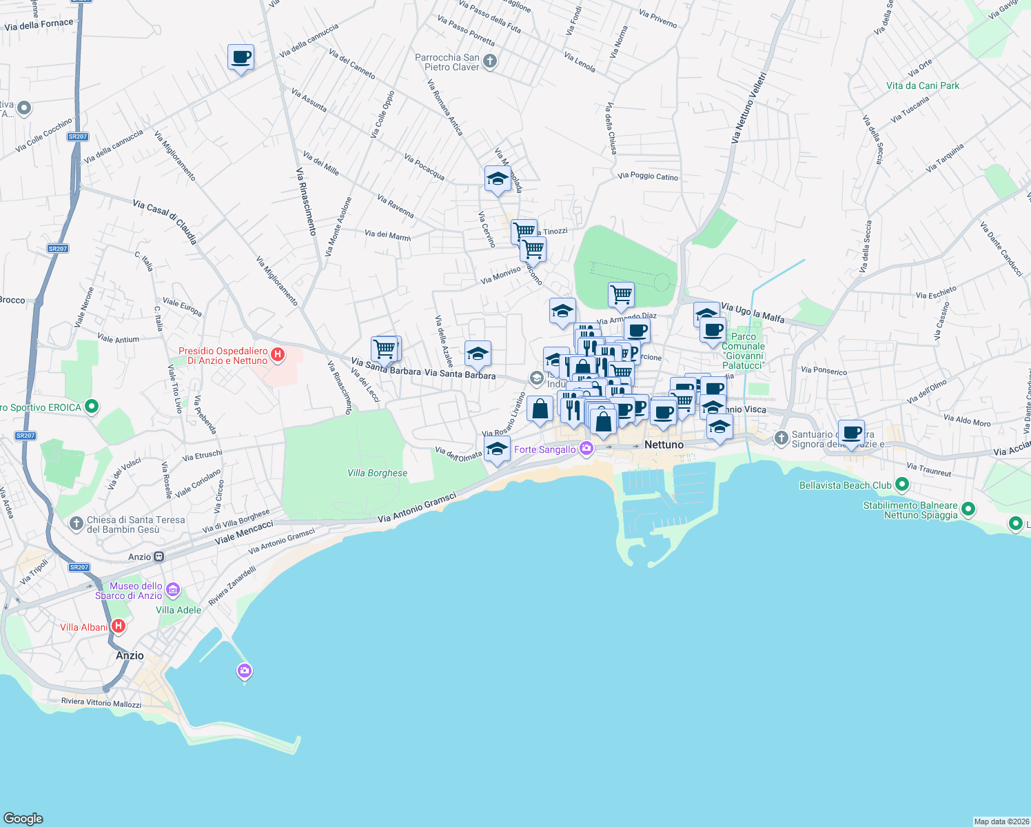The image size is (1031, 827).
Task: Click the church icon at Chiesa di Santa Teresa
Action: (x=76, y=523)
